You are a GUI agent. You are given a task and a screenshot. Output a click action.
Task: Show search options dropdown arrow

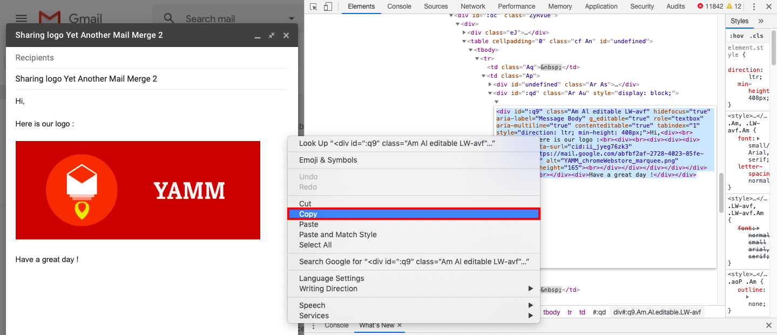pyautogui.click(x=292, y=18)
